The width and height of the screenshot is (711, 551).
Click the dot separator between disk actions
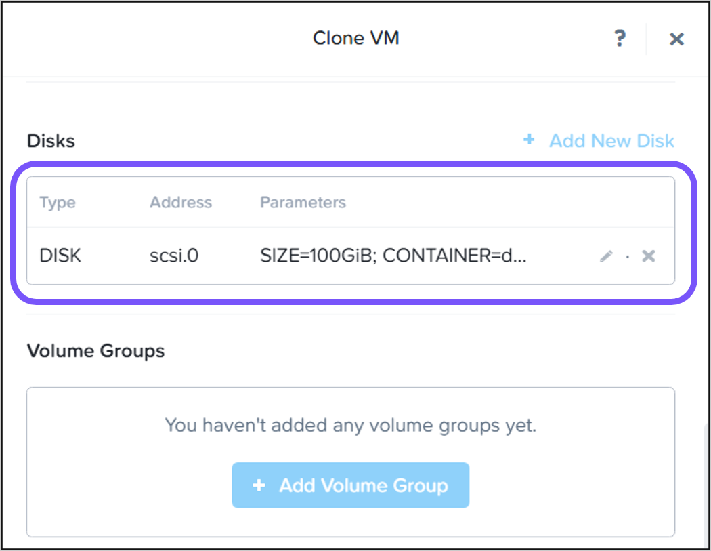pos(628,257)
